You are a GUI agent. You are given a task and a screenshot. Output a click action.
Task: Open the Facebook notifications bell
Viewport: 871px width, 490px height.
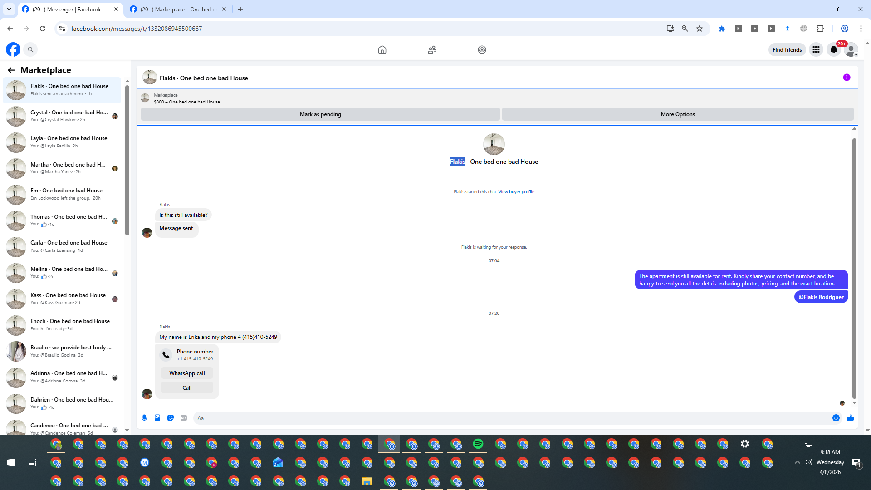pyautogui.click(x=834, y=50)
